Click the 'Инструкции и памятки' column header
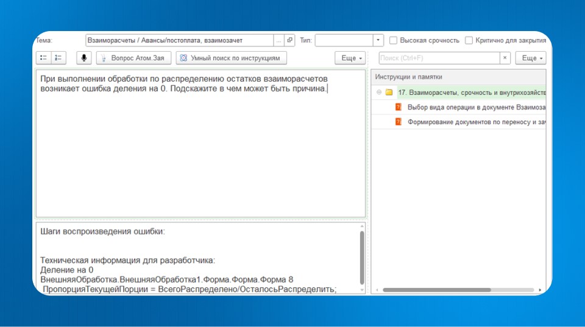The height and width of the screenshot is (327, 585). (458, 77)
